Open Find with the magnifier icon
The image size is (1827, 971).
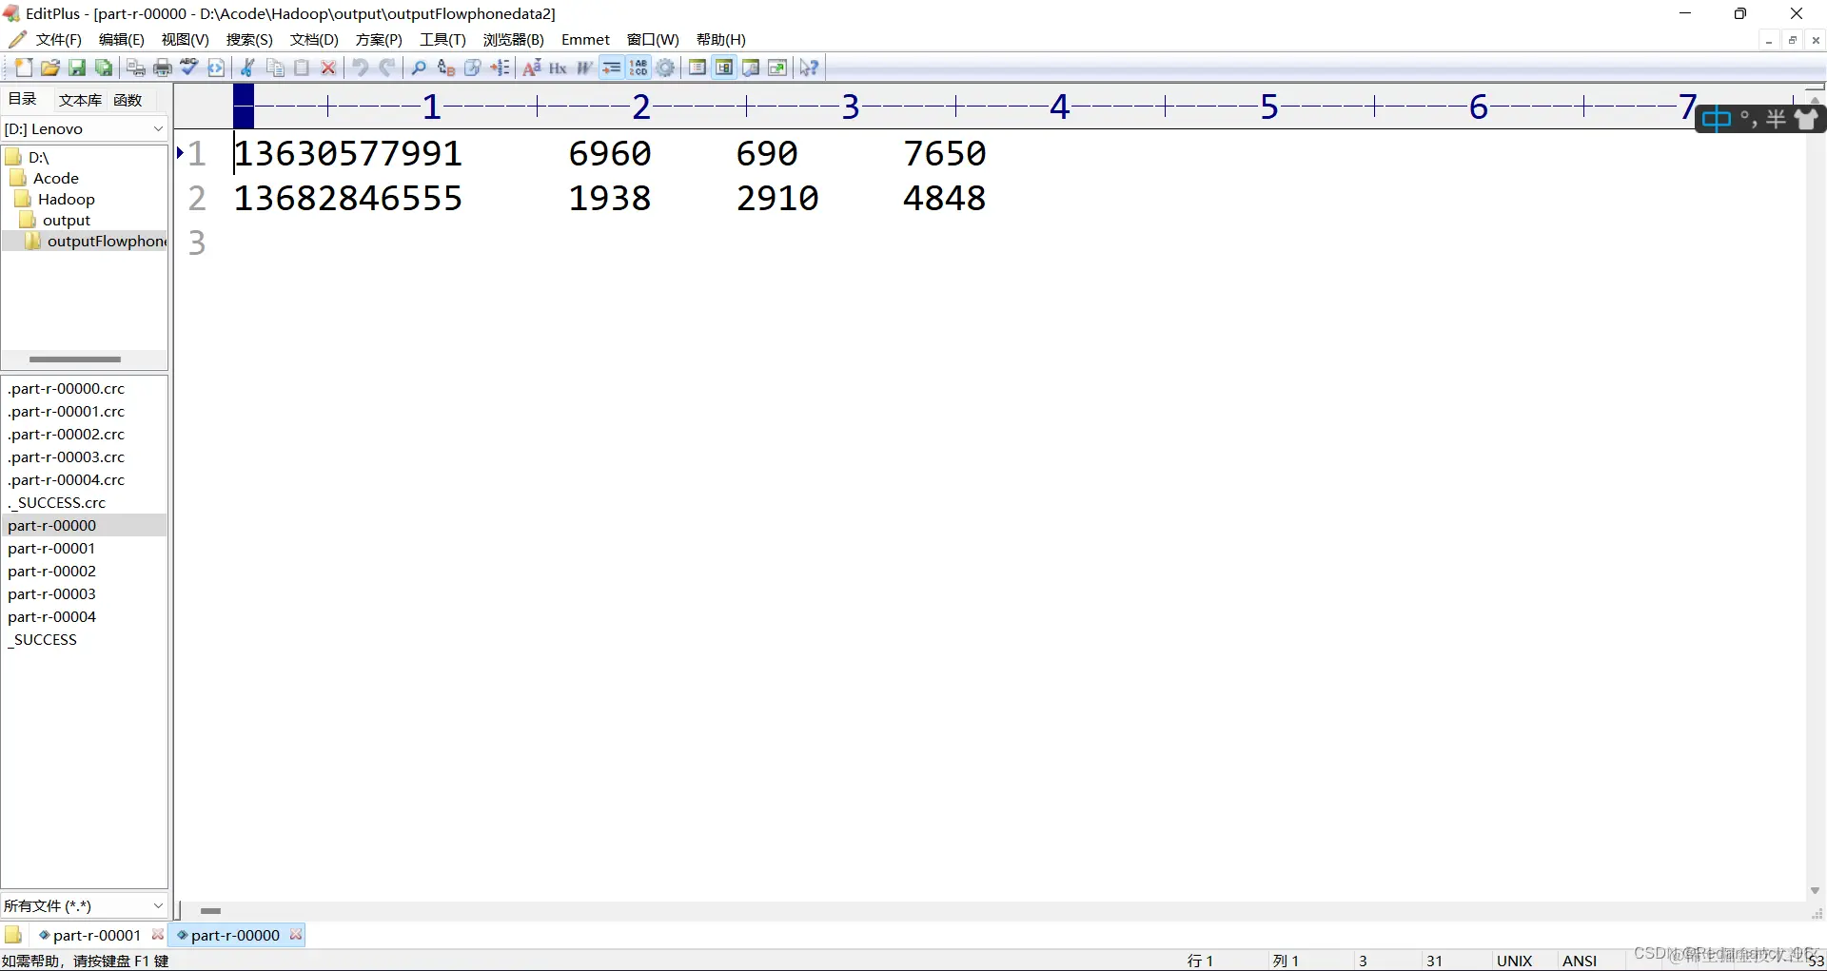[x=419, y=68]
